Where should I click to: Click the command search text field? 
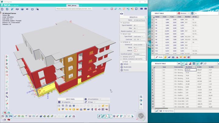[x=74, y=9]
